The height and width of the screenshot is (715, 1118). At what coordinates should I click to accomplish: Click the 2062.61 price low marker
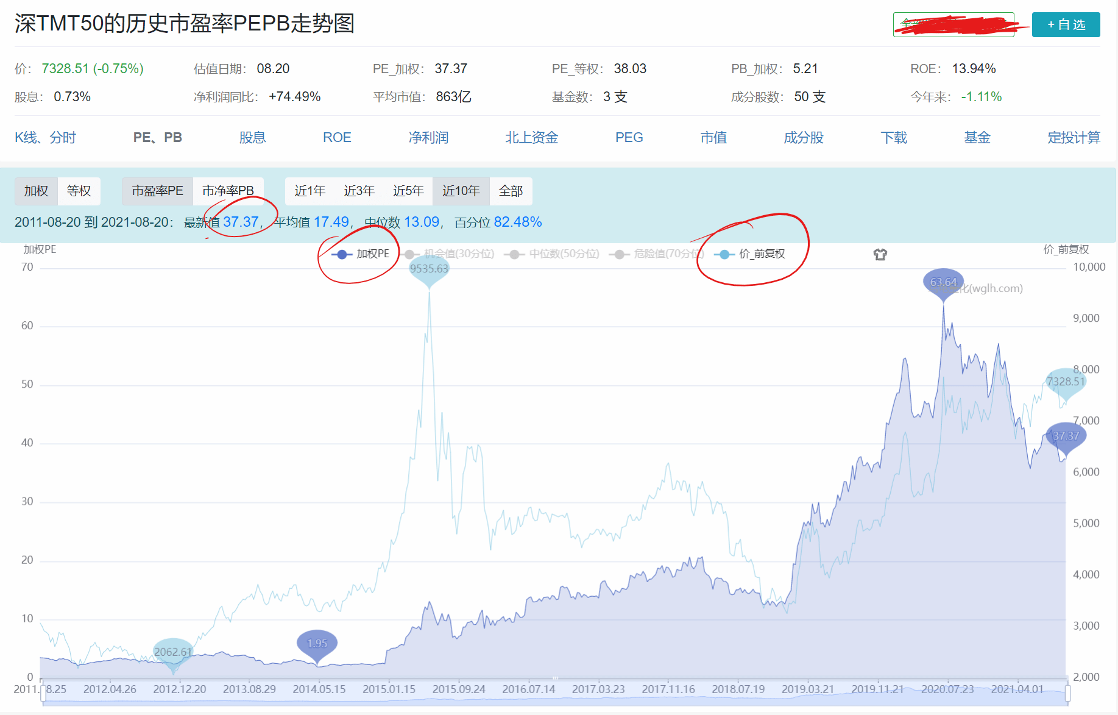[173, 652]
